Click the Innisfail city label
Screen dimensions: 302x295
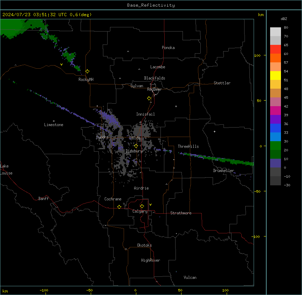tap(145, 114)
